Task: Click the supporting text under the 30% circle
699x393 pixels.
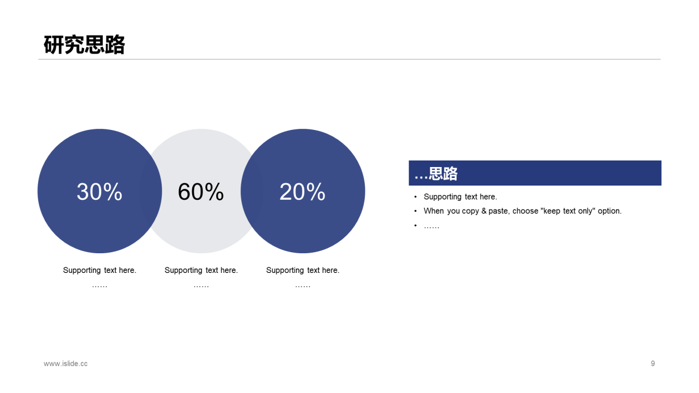Action: click(99, 270)
